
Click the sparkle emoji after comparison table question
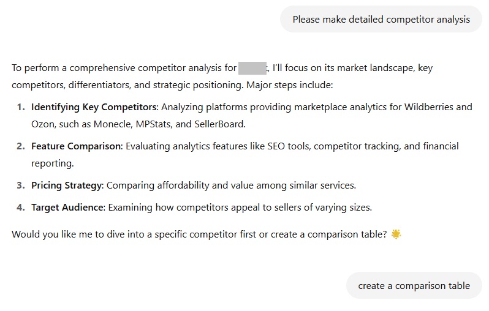[396, 234]
